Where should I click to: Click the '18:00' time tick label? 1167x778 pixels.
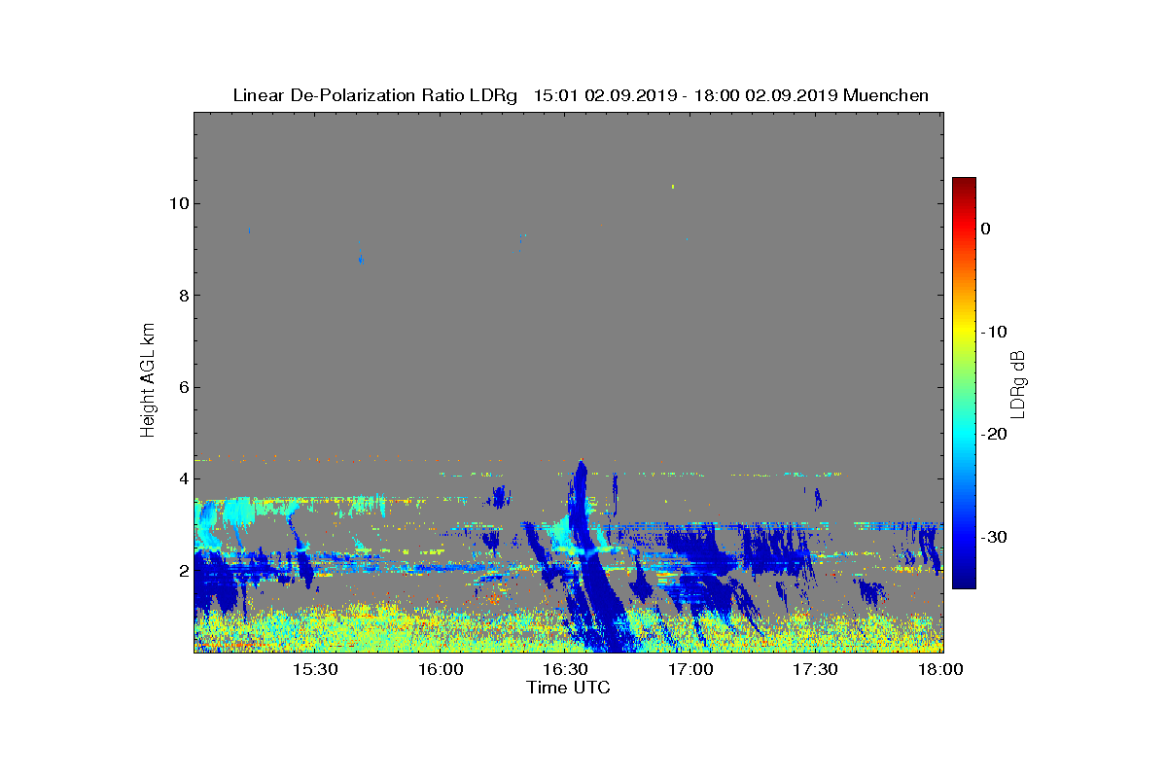940,669
